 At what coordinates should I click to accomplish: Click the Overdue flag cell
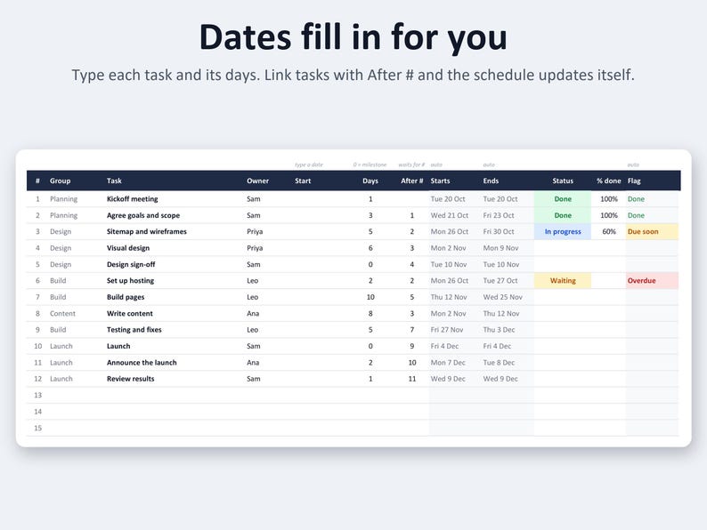pos(652,280)
